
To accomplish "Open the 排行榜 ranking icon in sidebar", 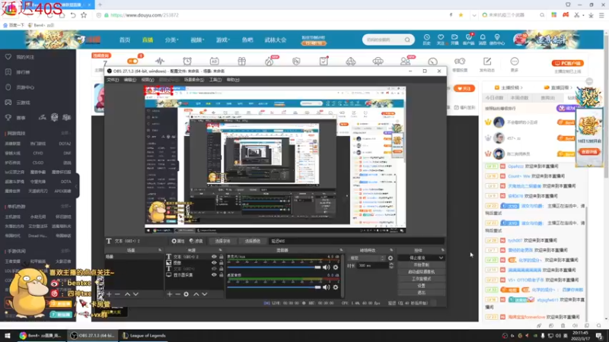I will pos(8,71).
